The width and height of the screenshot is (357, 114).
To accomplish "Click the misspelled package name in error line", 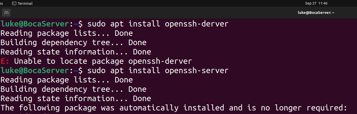I will [160, 61].
